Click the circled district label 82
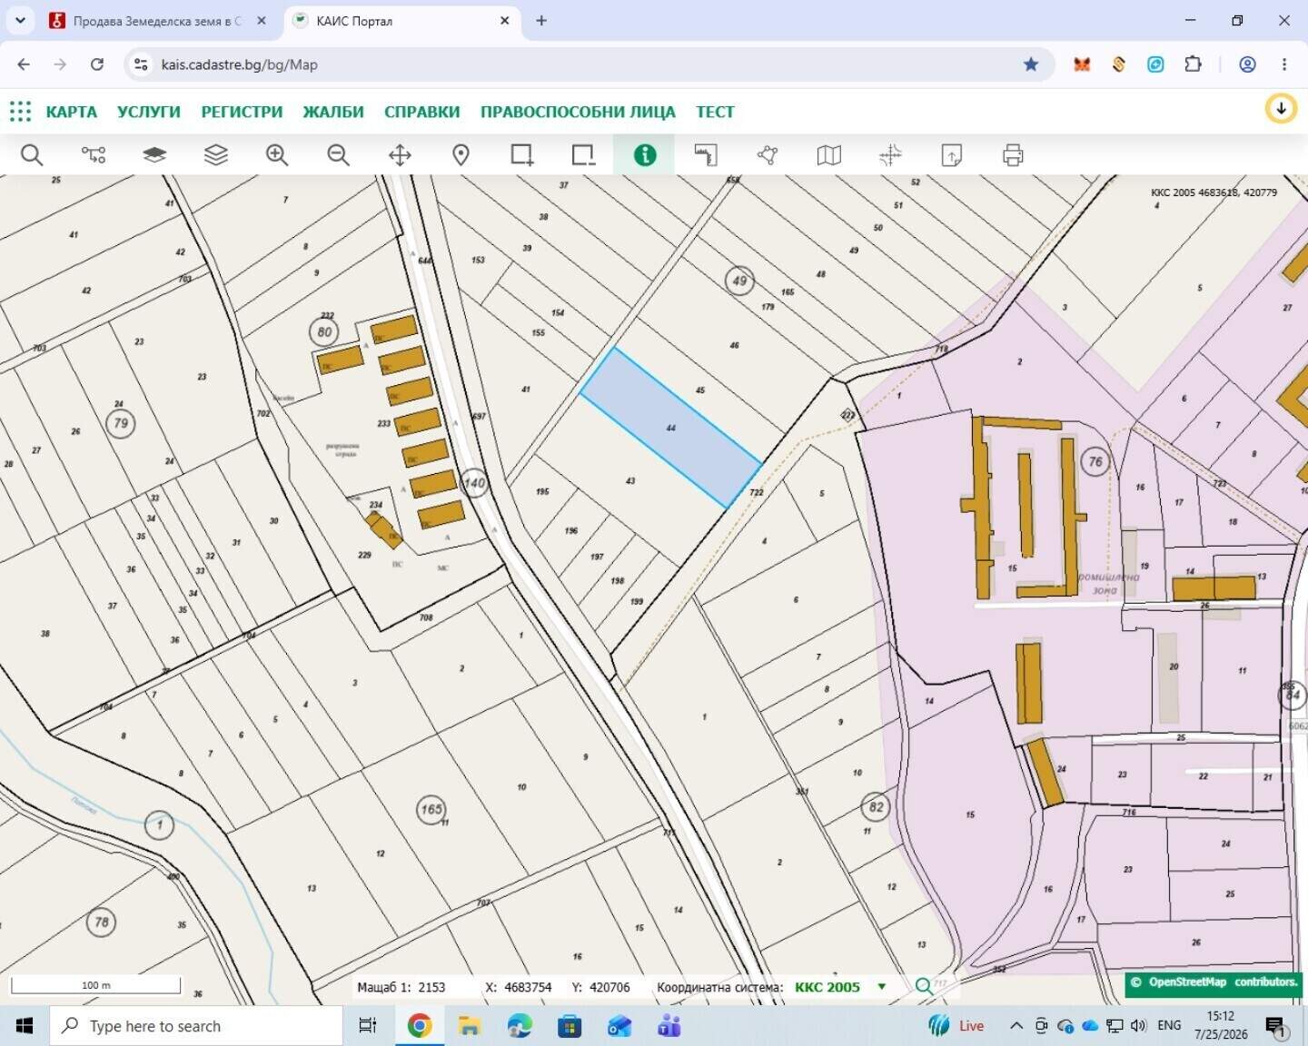Screen dimensions: 1308x1046 [x=876, y=806]
